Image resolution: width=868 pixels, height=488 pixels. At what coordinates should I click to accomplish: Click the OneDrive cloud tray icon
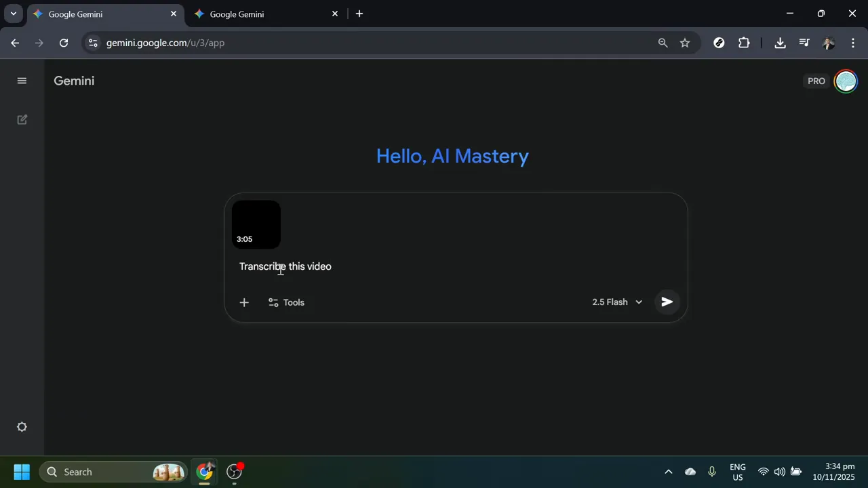[690, 472]
